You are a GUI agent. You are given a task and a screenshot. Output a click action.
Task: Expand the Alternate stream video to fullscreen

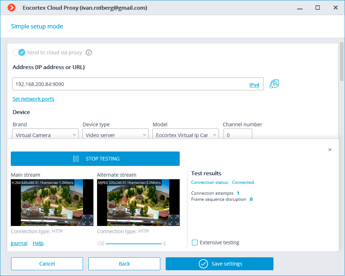[x=174, y=220]
